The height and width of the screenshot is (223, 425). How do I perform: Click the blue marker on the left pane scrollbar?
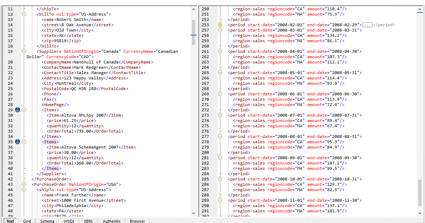coord(194,35)
